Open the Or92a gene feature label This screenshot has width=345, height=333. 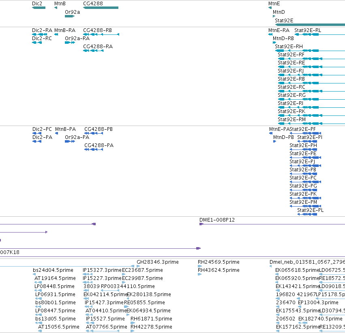tap(73, 12)
